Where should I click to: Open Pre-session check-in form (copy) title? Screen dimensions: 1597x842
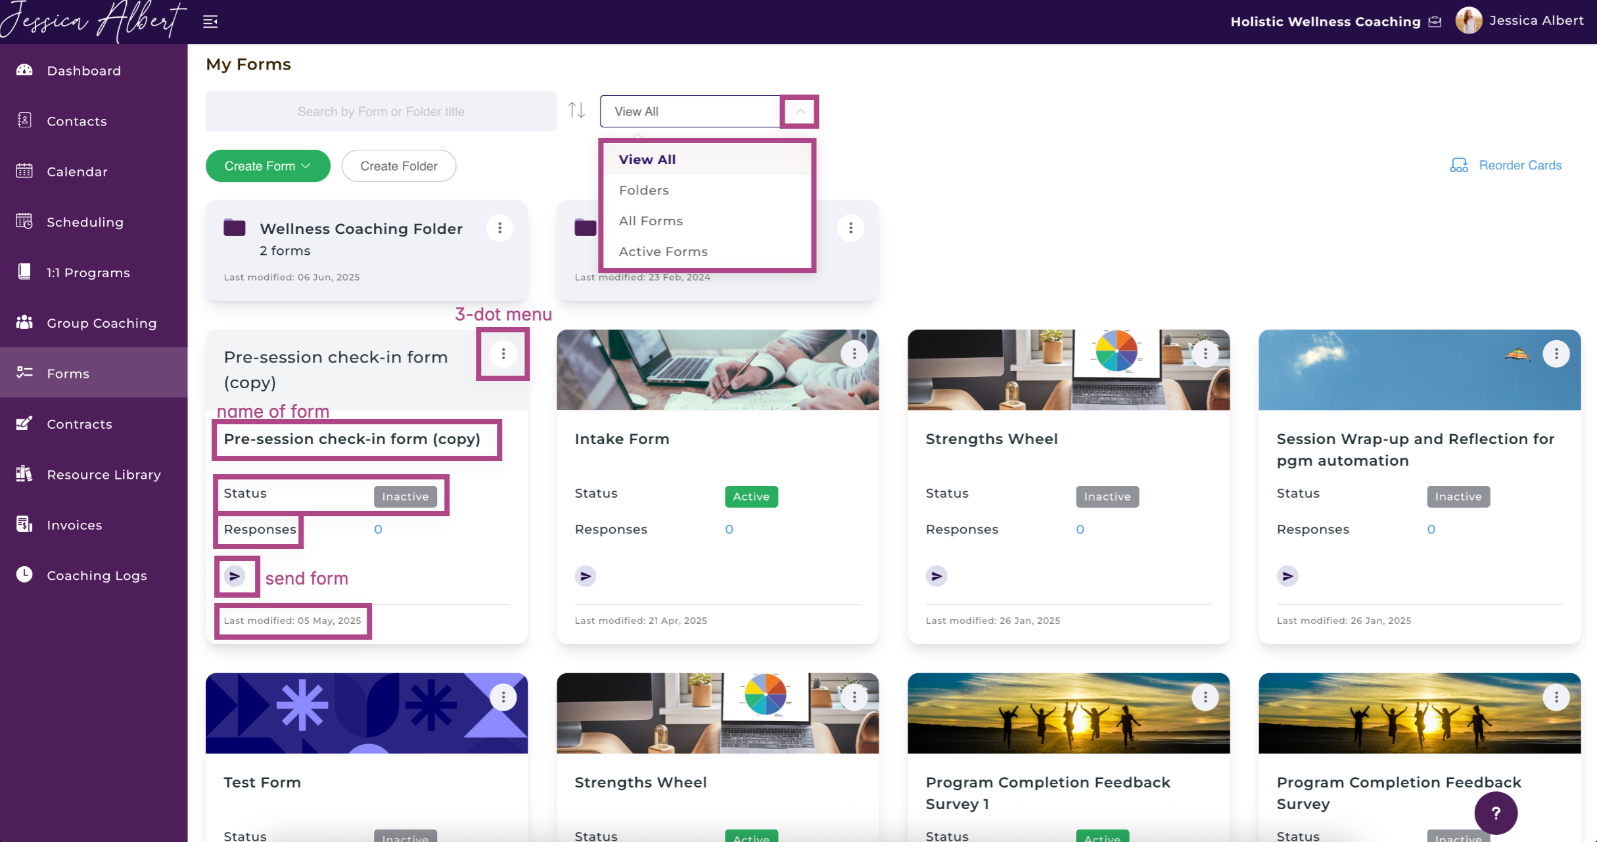click(x=352, y=439)
